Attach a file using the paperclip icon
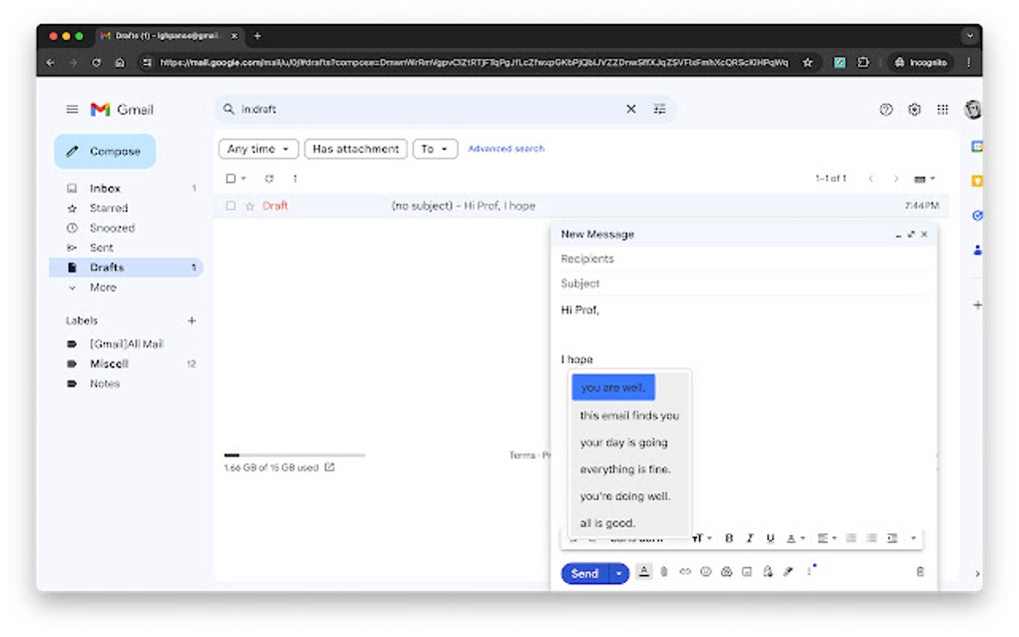 pos(662,572)
